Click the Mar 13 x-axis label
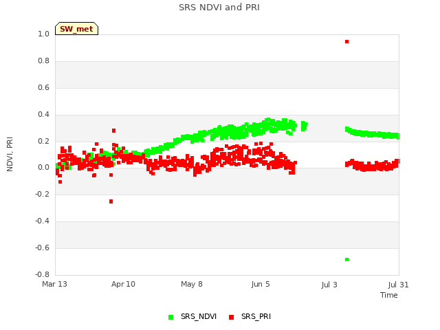The height and width of the screenshot is (330, 440). [x=54, y=284]
